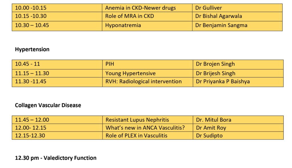Image resolution: width=292 pixels, height=168 pixels.
Task: Click 'Dr Benjamin Sangma' speaker name
Action: (x=221, y=25)
